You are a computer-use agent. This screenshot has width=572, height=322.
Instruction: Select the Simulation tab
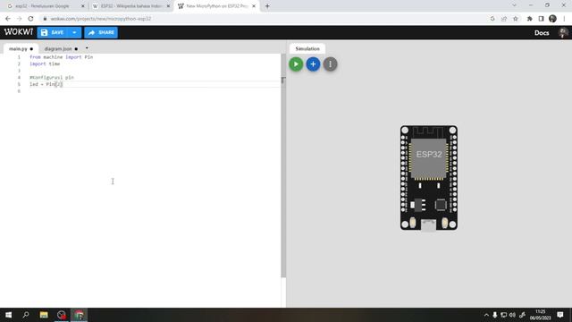pos(307,48)
